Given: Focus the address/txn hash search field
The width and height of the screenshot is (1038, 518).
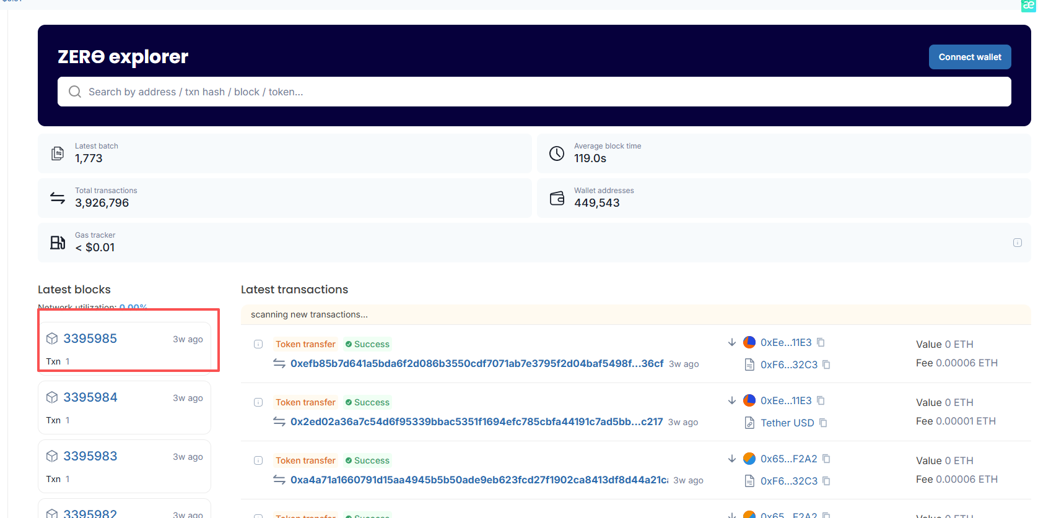Looking at the screenshot, I should 534,92.
